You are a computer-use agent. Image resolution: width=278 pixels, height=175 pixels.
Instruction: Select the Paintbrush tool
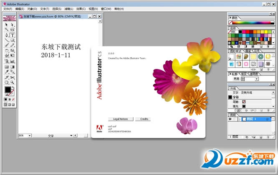click(7, 45)
